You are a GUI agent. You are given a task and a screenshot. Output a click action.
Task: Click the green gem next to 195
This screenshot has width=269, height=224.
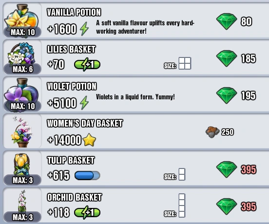pos(227,95)
